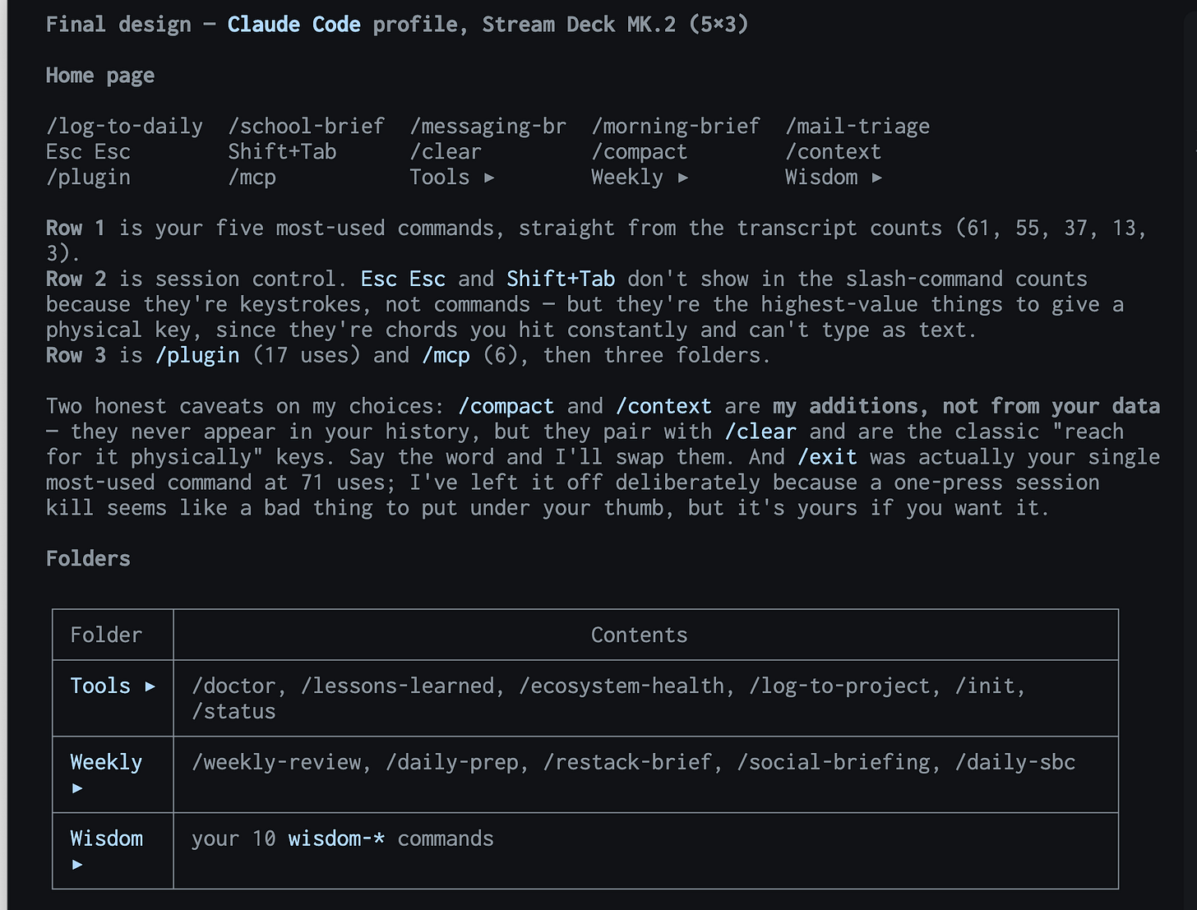Click the Folder column header
Image resolution: width=1197 pixels, height=910 pixels.
pyautogui.click(x=106, y=635)
